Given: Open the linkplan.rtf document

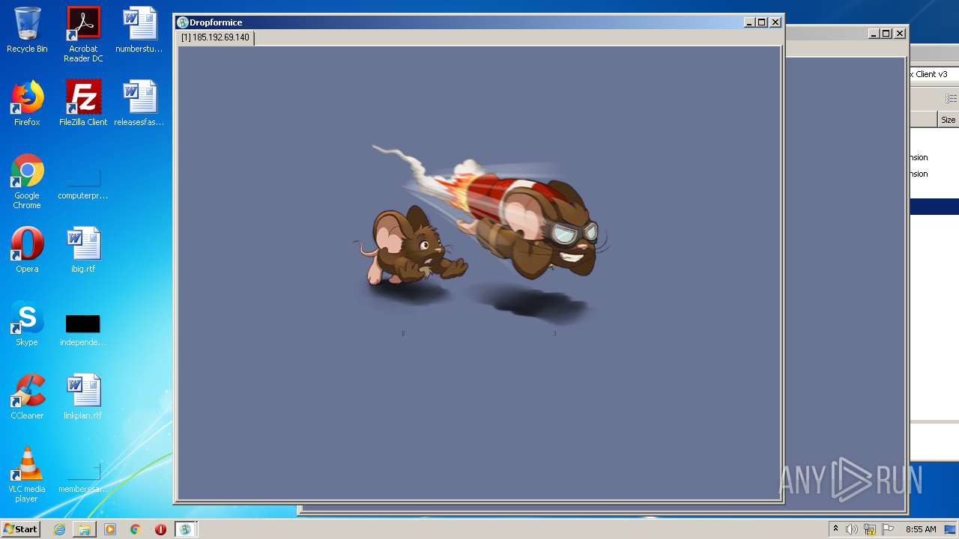Looking at the screenshot, I should (83, 397).
